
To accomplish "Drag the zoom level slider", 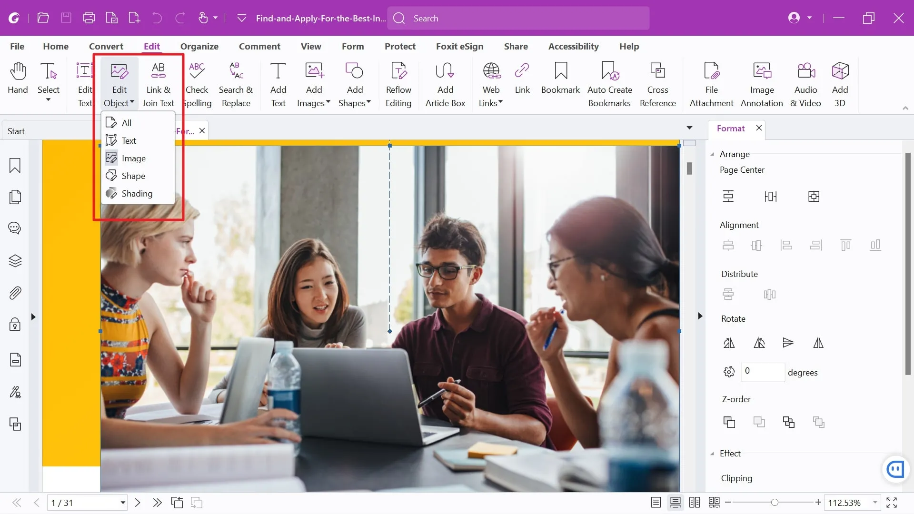I will (774, 502).
